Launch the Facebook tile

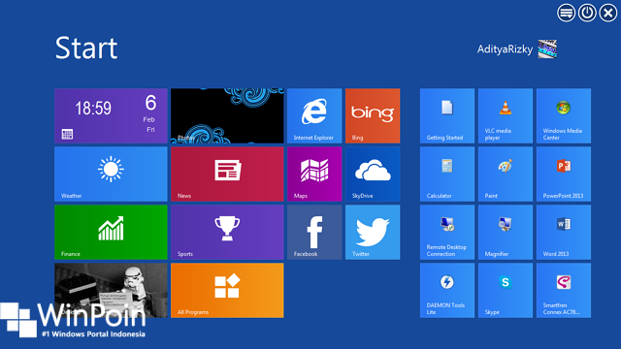314,232
